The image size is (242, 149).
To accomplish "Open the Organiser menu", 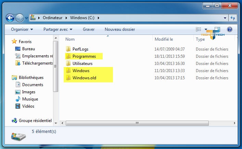I will [22, 29].
